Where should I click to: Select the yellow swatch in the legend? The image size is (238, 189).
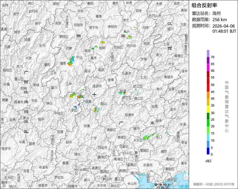208,109
